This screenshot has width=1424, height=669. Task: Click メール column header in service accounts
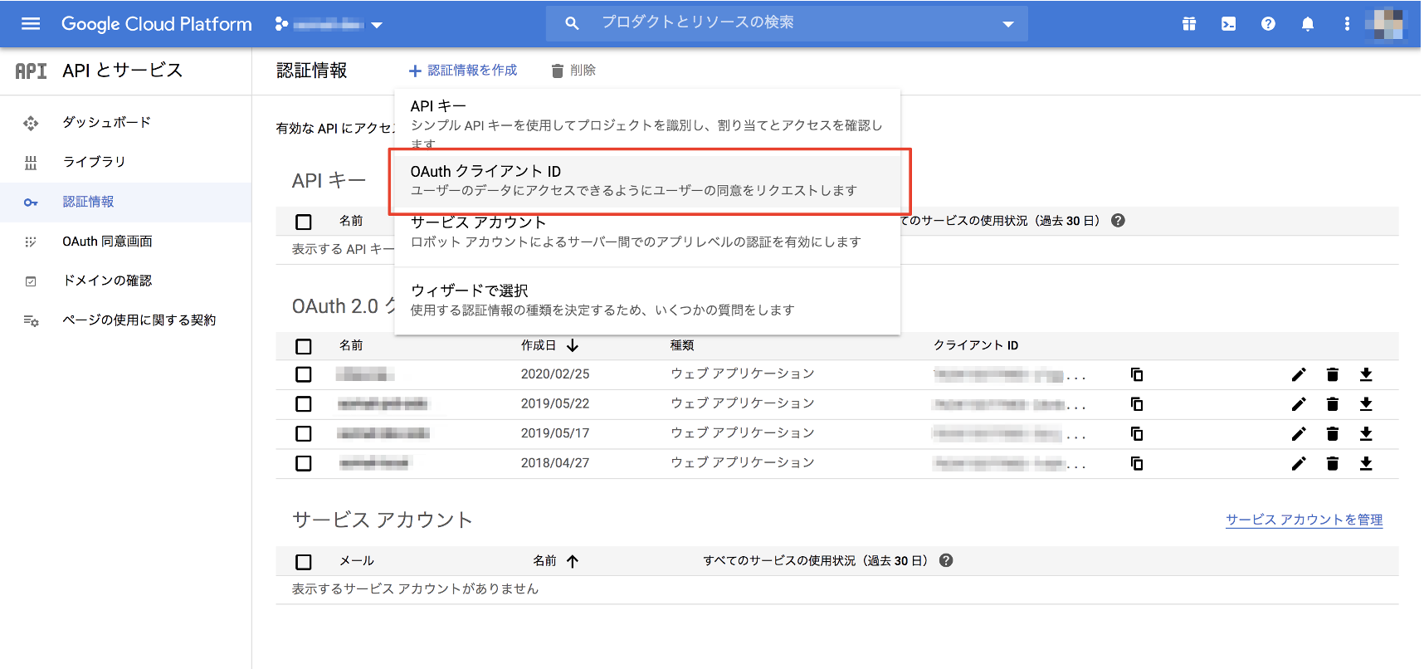357,561
